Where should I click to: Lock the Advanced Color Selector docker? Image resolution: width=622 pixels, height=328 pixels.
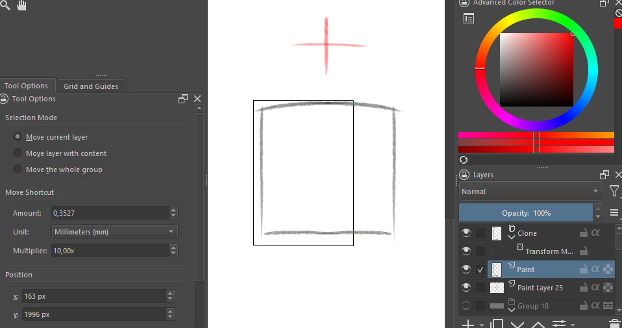[464, 3]
